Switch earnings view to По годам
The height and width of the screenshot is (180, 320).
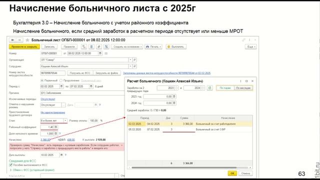point(225,88)
